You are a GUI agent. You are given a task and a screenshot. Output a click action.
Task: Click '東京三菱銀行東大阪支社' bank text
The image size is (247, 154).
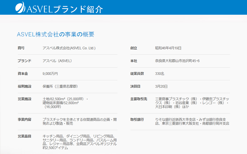pos(180,123)
